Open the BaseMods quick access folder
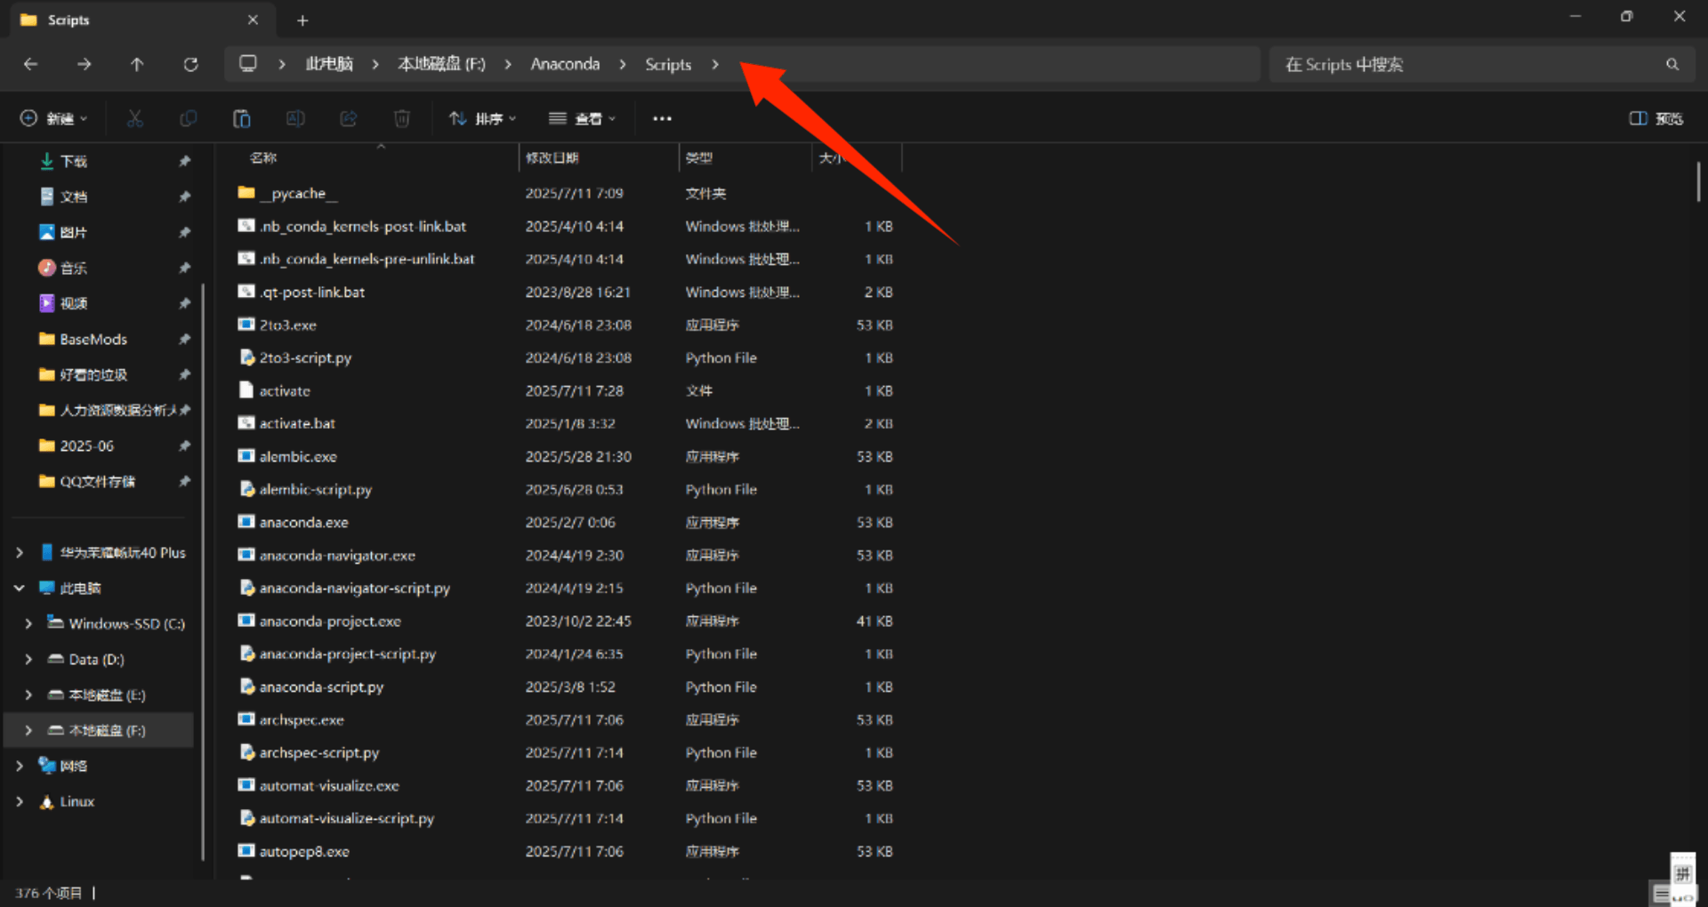 pyautogui.click(x=93, y=339)
